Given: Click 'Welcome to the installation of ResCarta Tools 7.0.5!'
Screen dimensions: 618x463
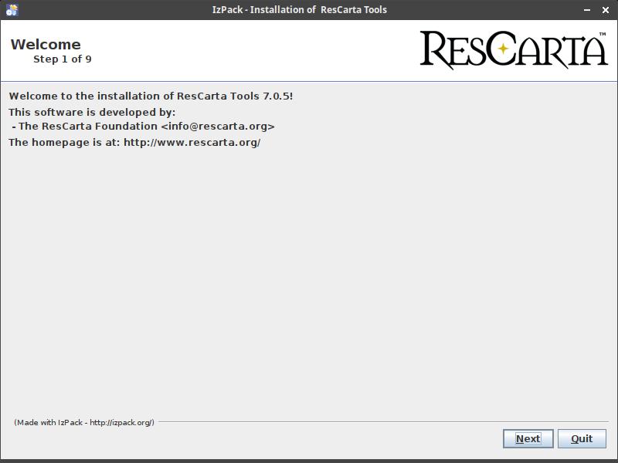Looking at the screenshot, I should coord(151,96).
